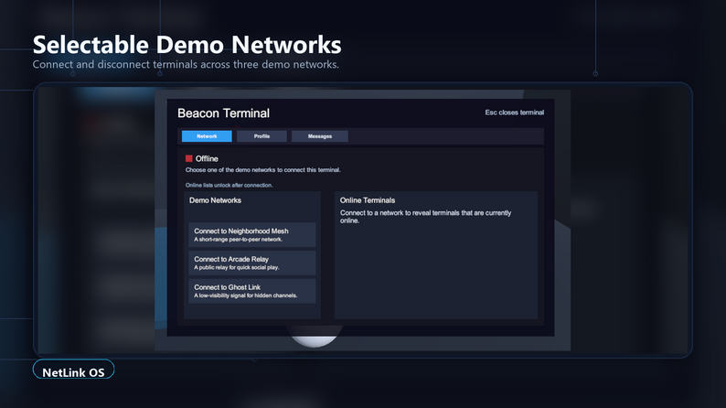Connect to Neighborhood Mesh network
Screen dimensions: 726x408
click(x=251, y=235)
